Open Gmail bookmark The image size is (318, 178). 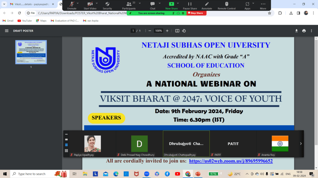[8, 21]
